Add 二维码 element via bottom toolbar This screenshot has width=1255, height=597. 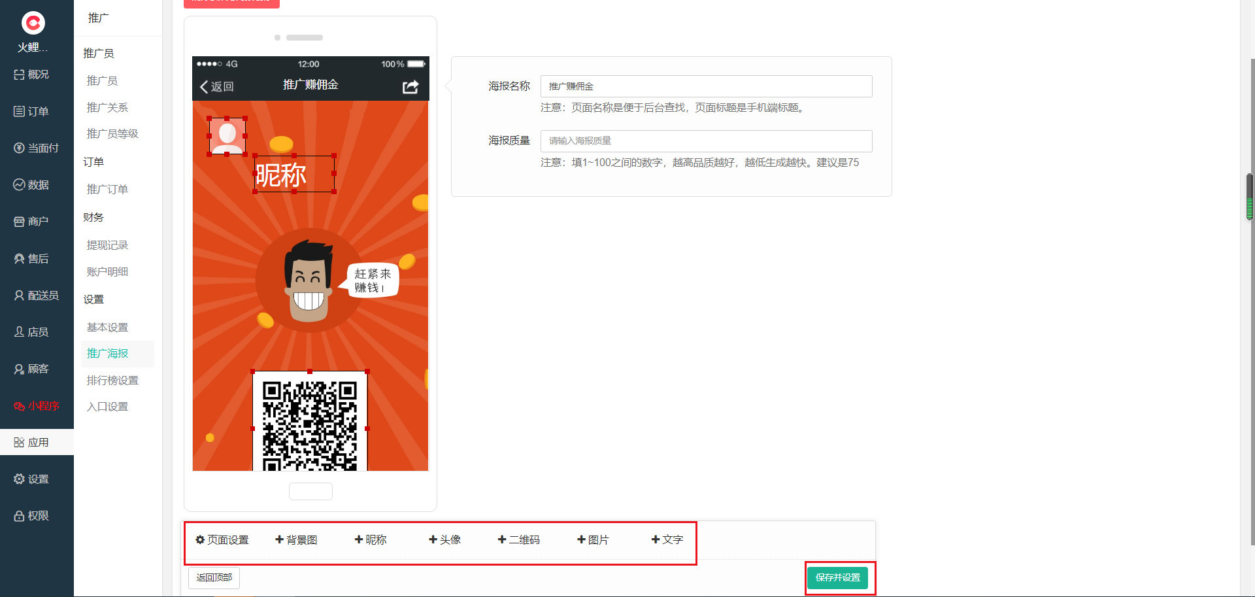click(x=518, y=539)
